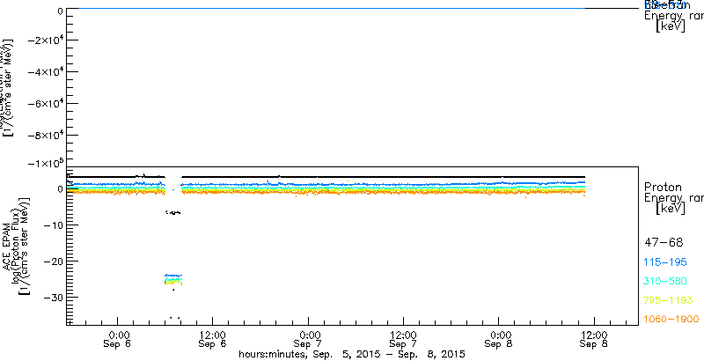704x361 pixels.
Task: Click the cyan 310-580 energy range label
Action: (x=665, y=282)
